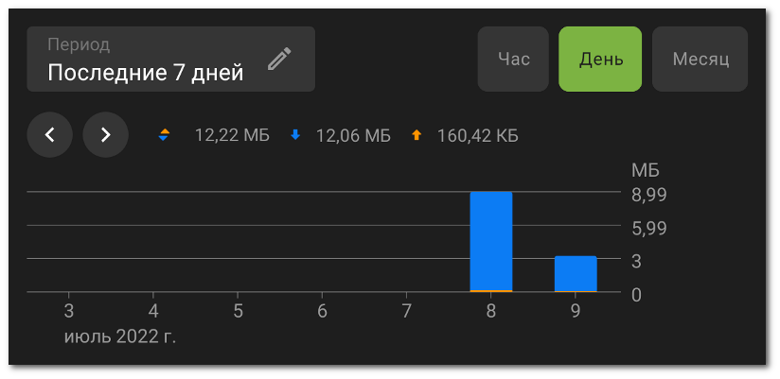This screenshot has width=780, height=379.
Task: Go to next period with right arrow
Action: pyautogui.click(x=105, y=134)
